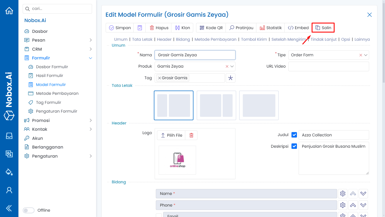Remove the Grosir Gamis tag
385x217 pixels.
click(x=159, y=77)
